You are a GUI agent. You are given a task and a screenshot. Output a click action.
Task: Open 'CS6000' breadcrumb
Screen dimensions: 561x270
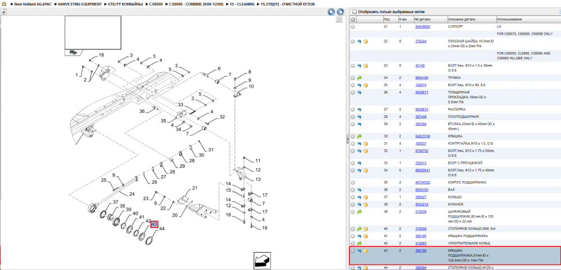point(156,4)
